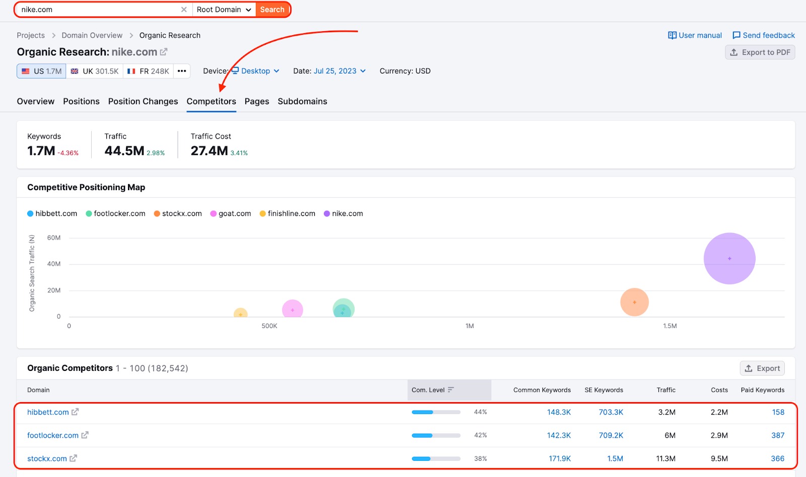Toggle footlocker.com legend item

115,213
